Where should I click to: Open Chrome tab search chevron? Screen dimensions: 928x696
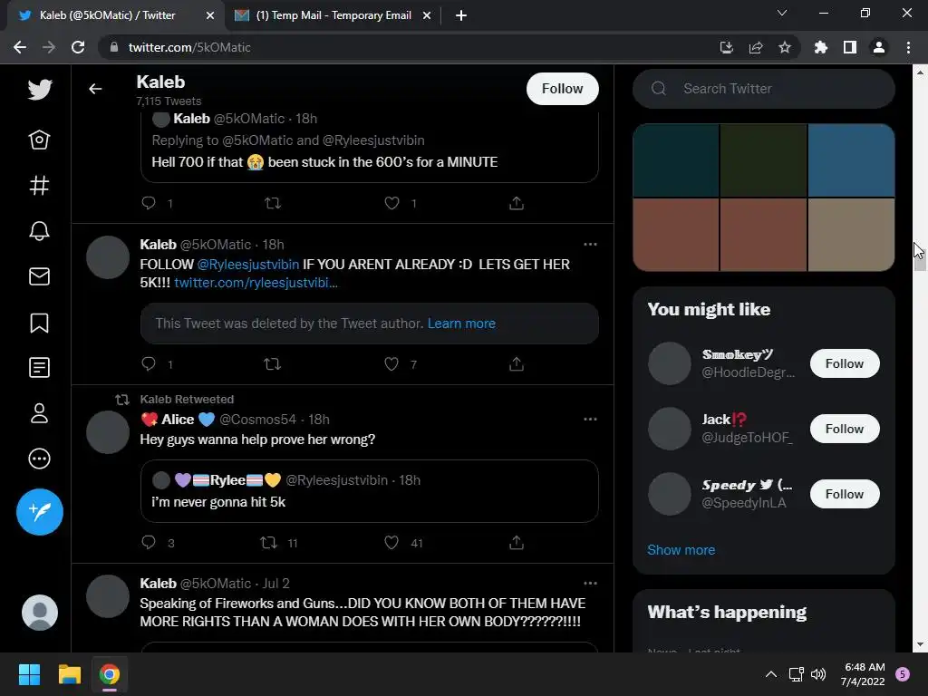click(782, 13)
